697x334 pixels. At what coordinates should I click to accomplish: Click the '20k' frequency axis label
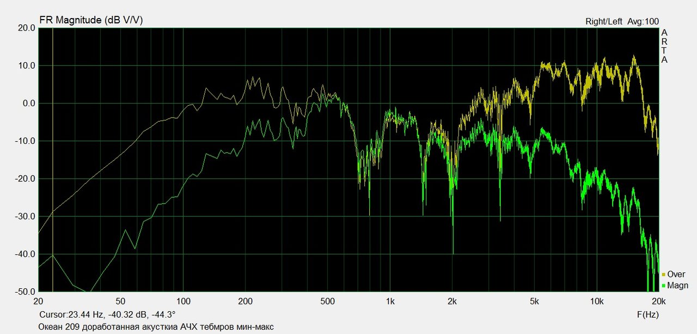658,301
